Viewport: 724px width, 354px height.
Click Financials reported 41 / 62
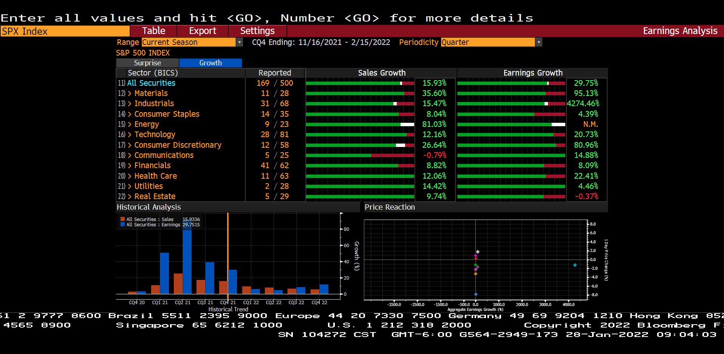(x=275, y=165)
